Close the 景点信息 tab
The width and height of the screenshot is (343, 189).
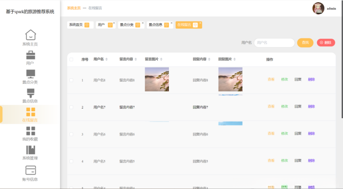172,23
